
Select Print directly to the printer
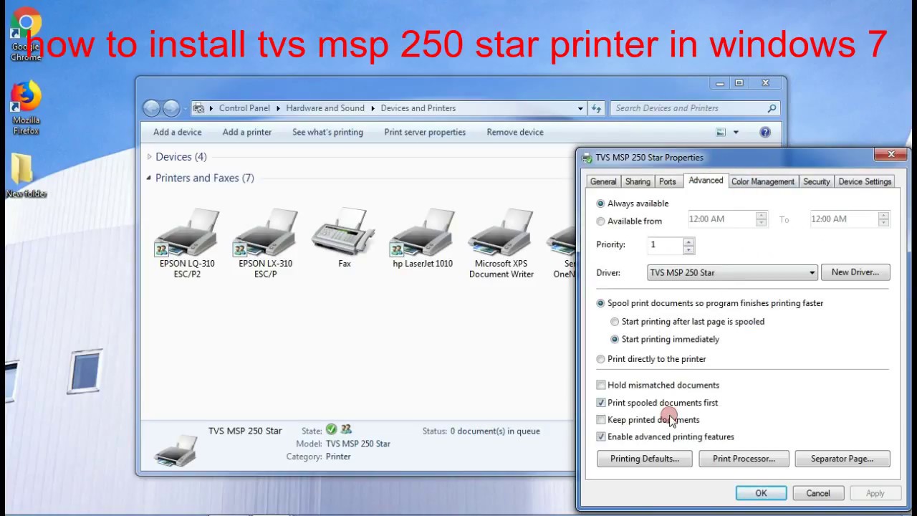[600, 359]
